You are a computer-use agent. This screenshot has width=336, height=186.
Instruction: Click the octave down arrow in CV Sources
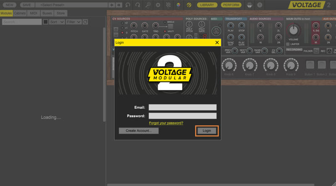(116, 35)
